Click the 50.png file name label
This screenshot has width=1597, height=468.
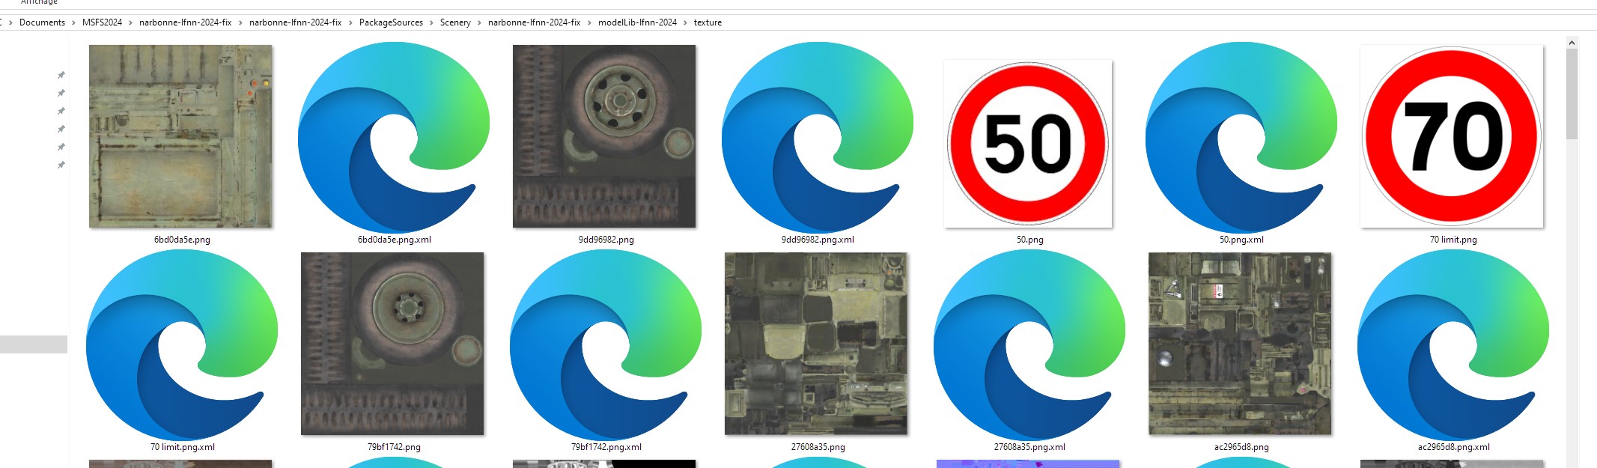click(1029, 240)
